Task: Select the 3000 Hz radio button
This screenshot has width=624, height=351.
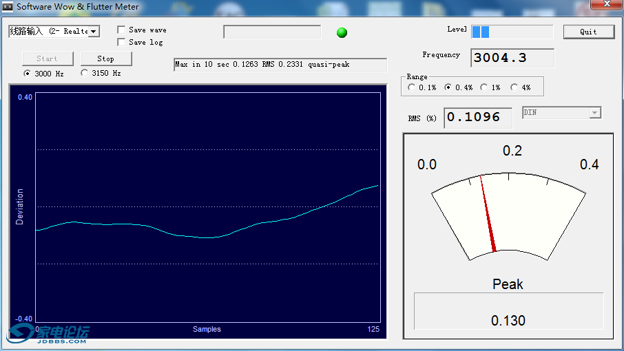Action: pyautogui.click(x=27, y=74)
